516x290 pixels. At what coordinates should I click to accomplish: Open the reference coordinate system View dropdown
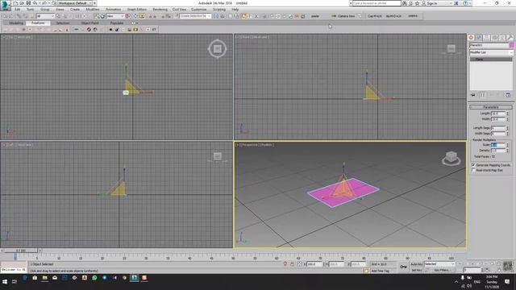tap(115, 16)
